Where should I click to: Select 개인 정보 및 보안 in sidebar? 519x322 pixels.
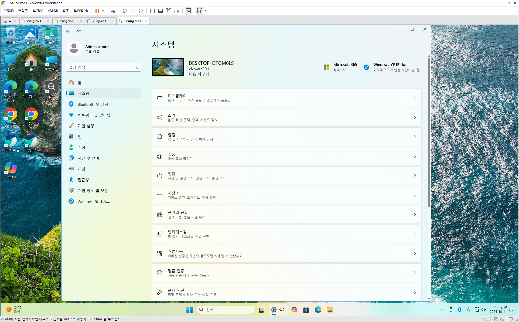tap(104, 191)
